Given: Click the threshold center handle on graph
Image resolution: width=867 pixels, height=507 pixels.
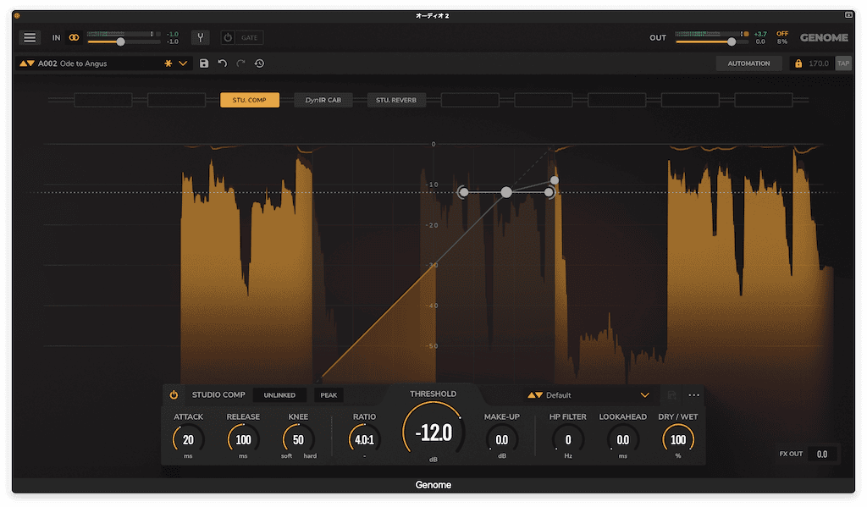Looking at the screenshot, I should click(506, 192).
